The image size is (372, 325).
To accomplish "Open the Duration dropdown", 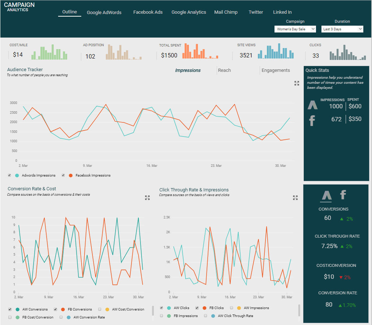I will click(342, 29).
